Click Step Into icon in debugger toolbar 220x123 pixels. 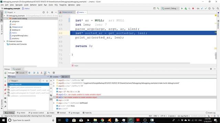[x=38, y=73]
